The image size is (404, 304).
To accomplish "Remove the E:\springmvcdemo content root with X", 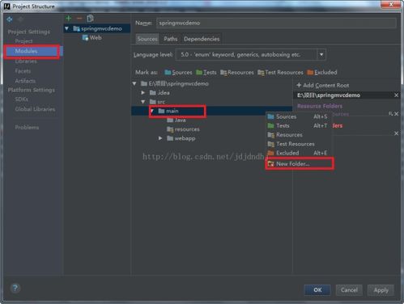I will (x=396, y=95).
